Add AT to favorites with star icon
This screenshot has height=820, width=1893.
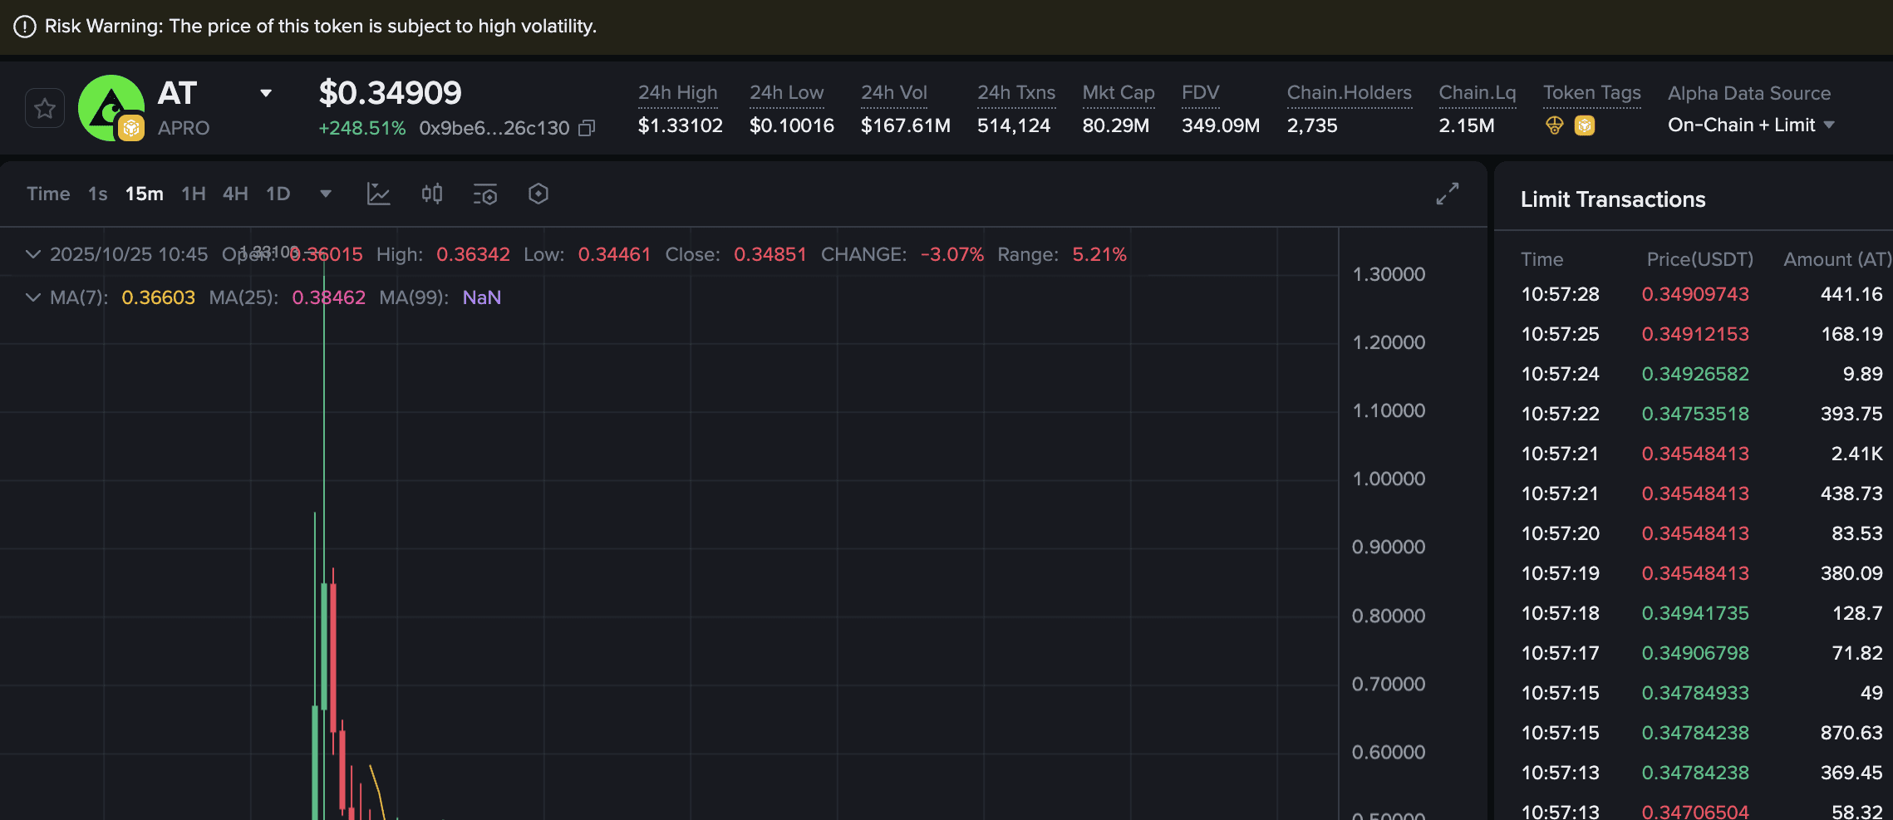45,108
